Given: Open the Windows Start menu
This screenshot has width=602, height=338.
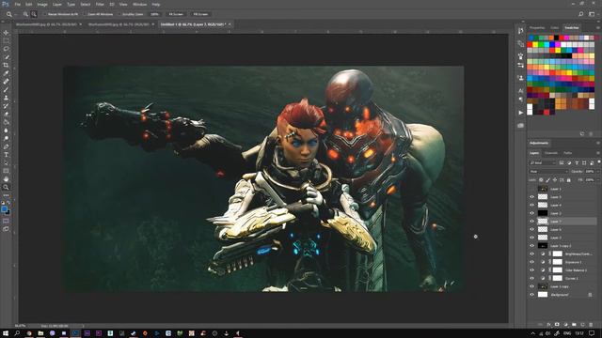Looking at the screenshot, I should [x=6, y=333].
